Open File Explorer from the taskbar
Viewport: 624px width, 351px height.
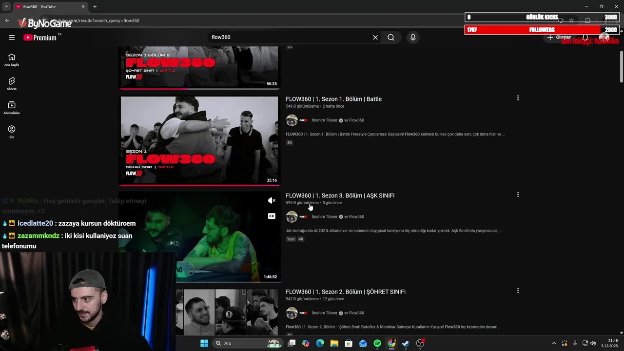[x=334, y=343]
